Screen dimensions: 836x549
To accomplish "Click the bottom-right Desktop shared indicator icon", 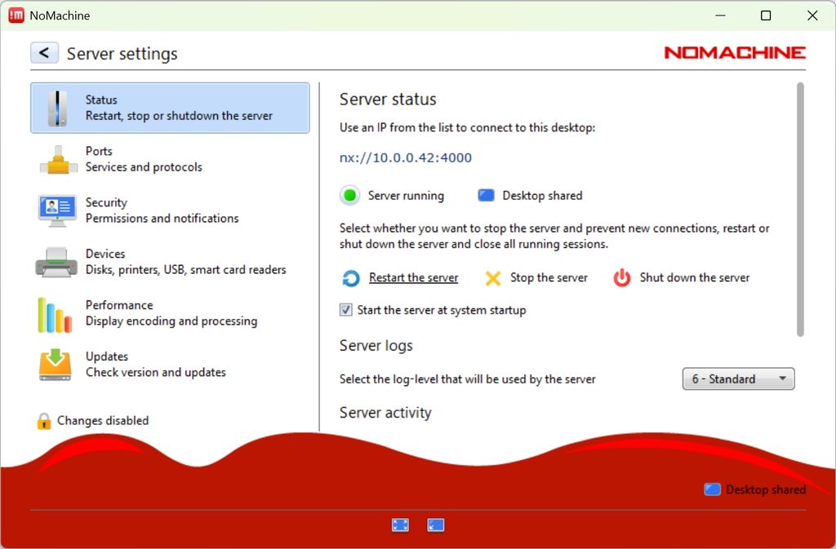I will click(712, 489).
